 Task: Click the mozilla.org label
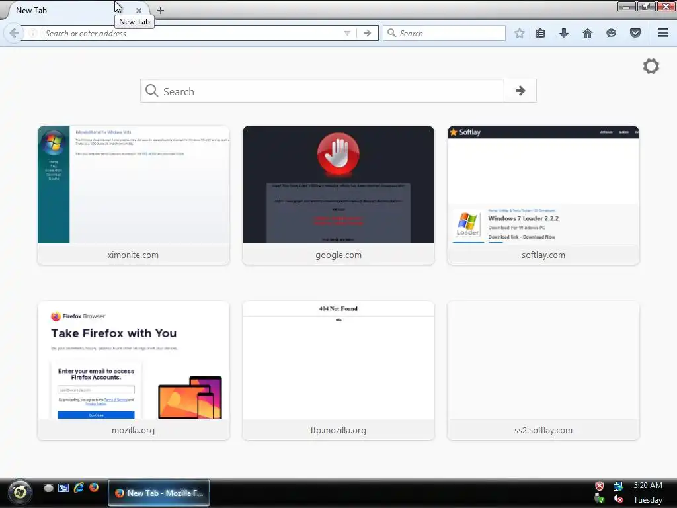(133, 430)
